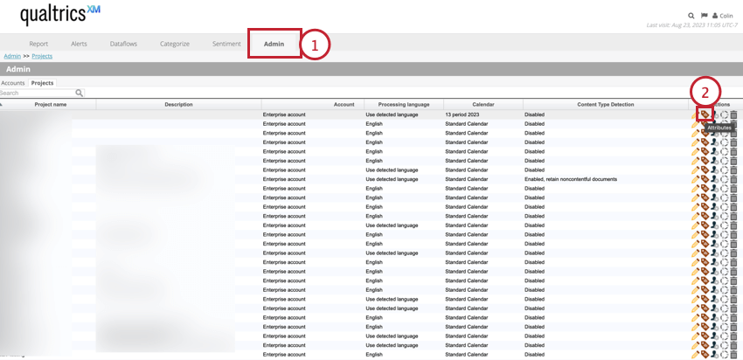Click the trash delete icon in first project row
743x360 pixels.
coord(734,114)
